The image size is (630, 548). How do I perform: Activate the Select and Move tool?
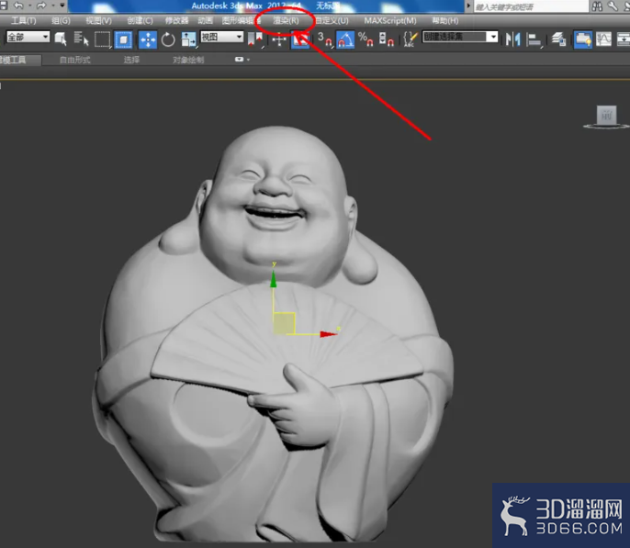click(148, 39)
